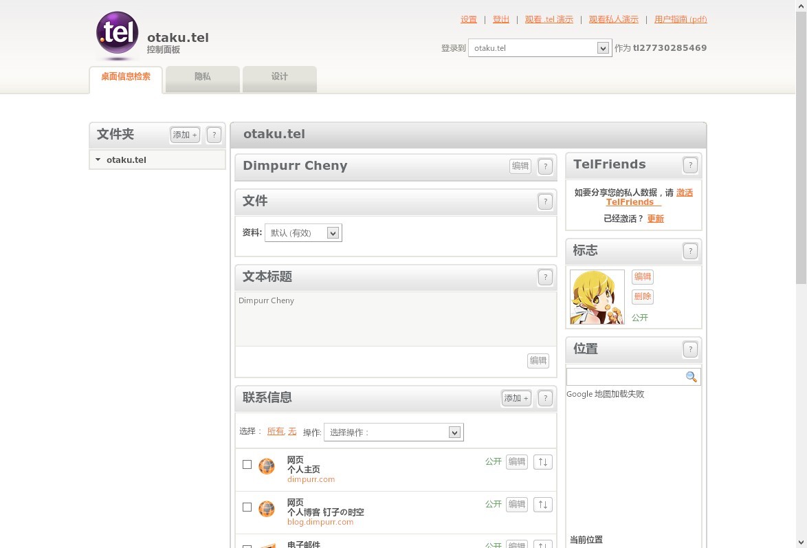The width and height of the screenshot is (807, 548).
Task: Switch to the 设计 tab
Action: click(x=280, y=77)
